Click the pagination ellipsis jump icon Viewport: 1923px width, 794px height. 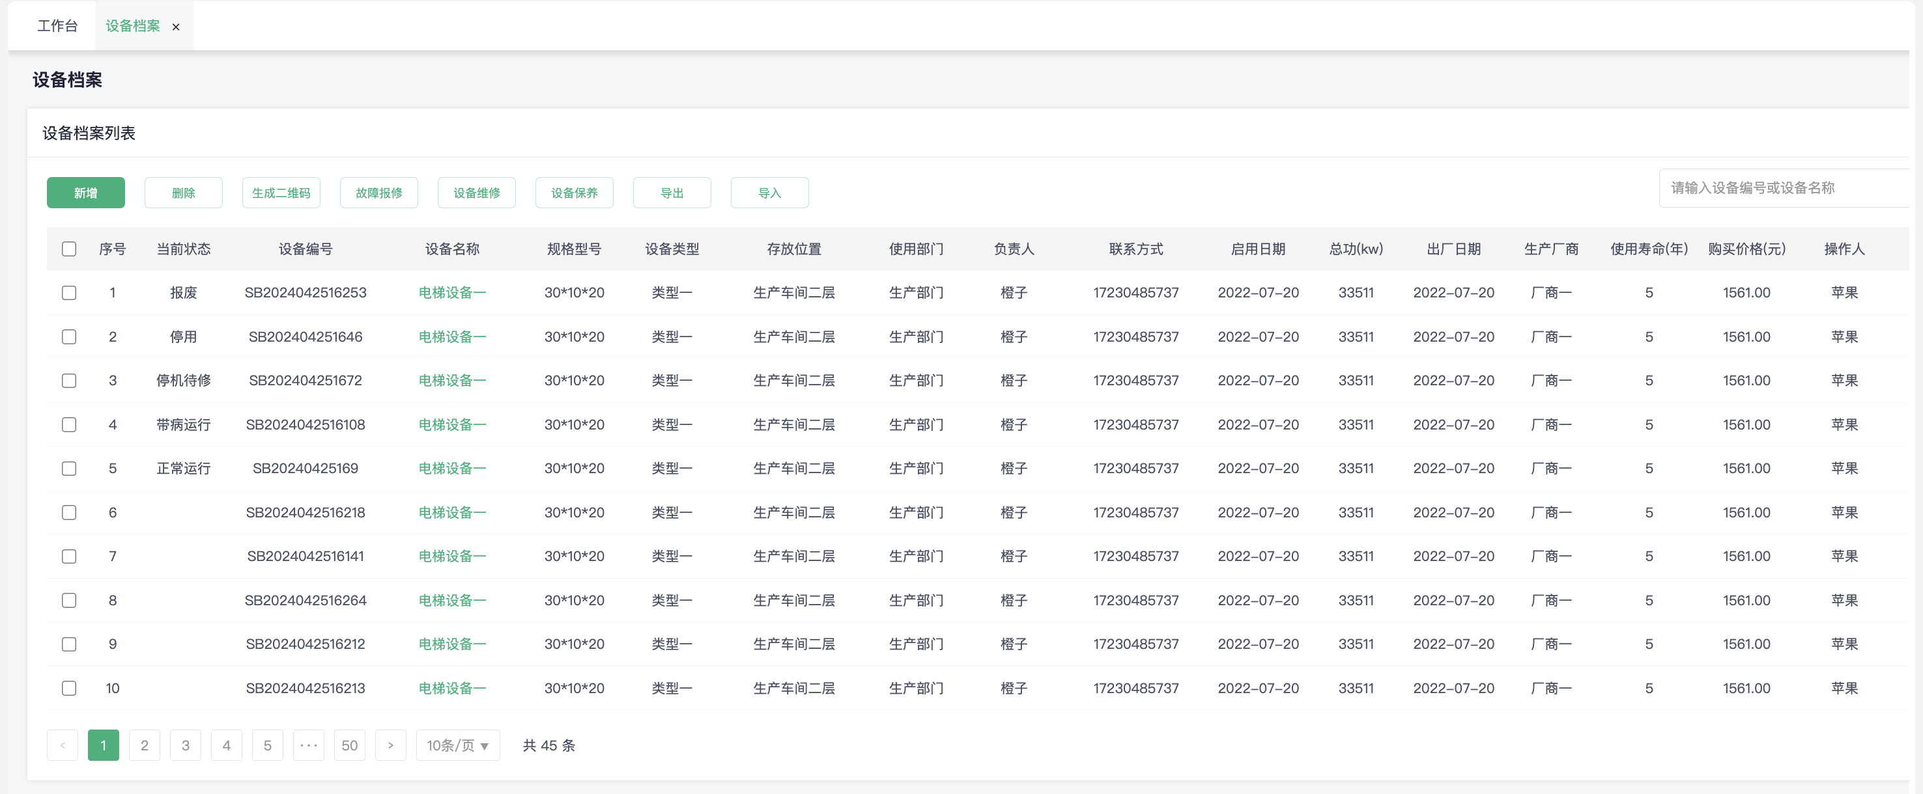pyautogui.click(x=308, y=745)
